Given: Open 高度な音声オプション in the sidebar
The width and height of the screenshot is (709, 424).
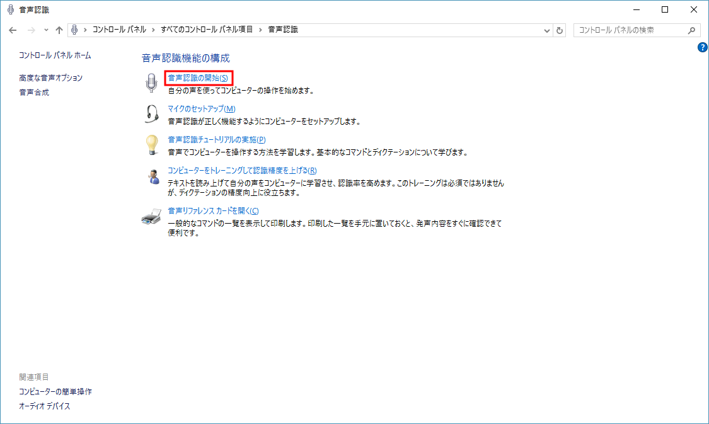Looking at the screenshot, I should tap(50, 77).
